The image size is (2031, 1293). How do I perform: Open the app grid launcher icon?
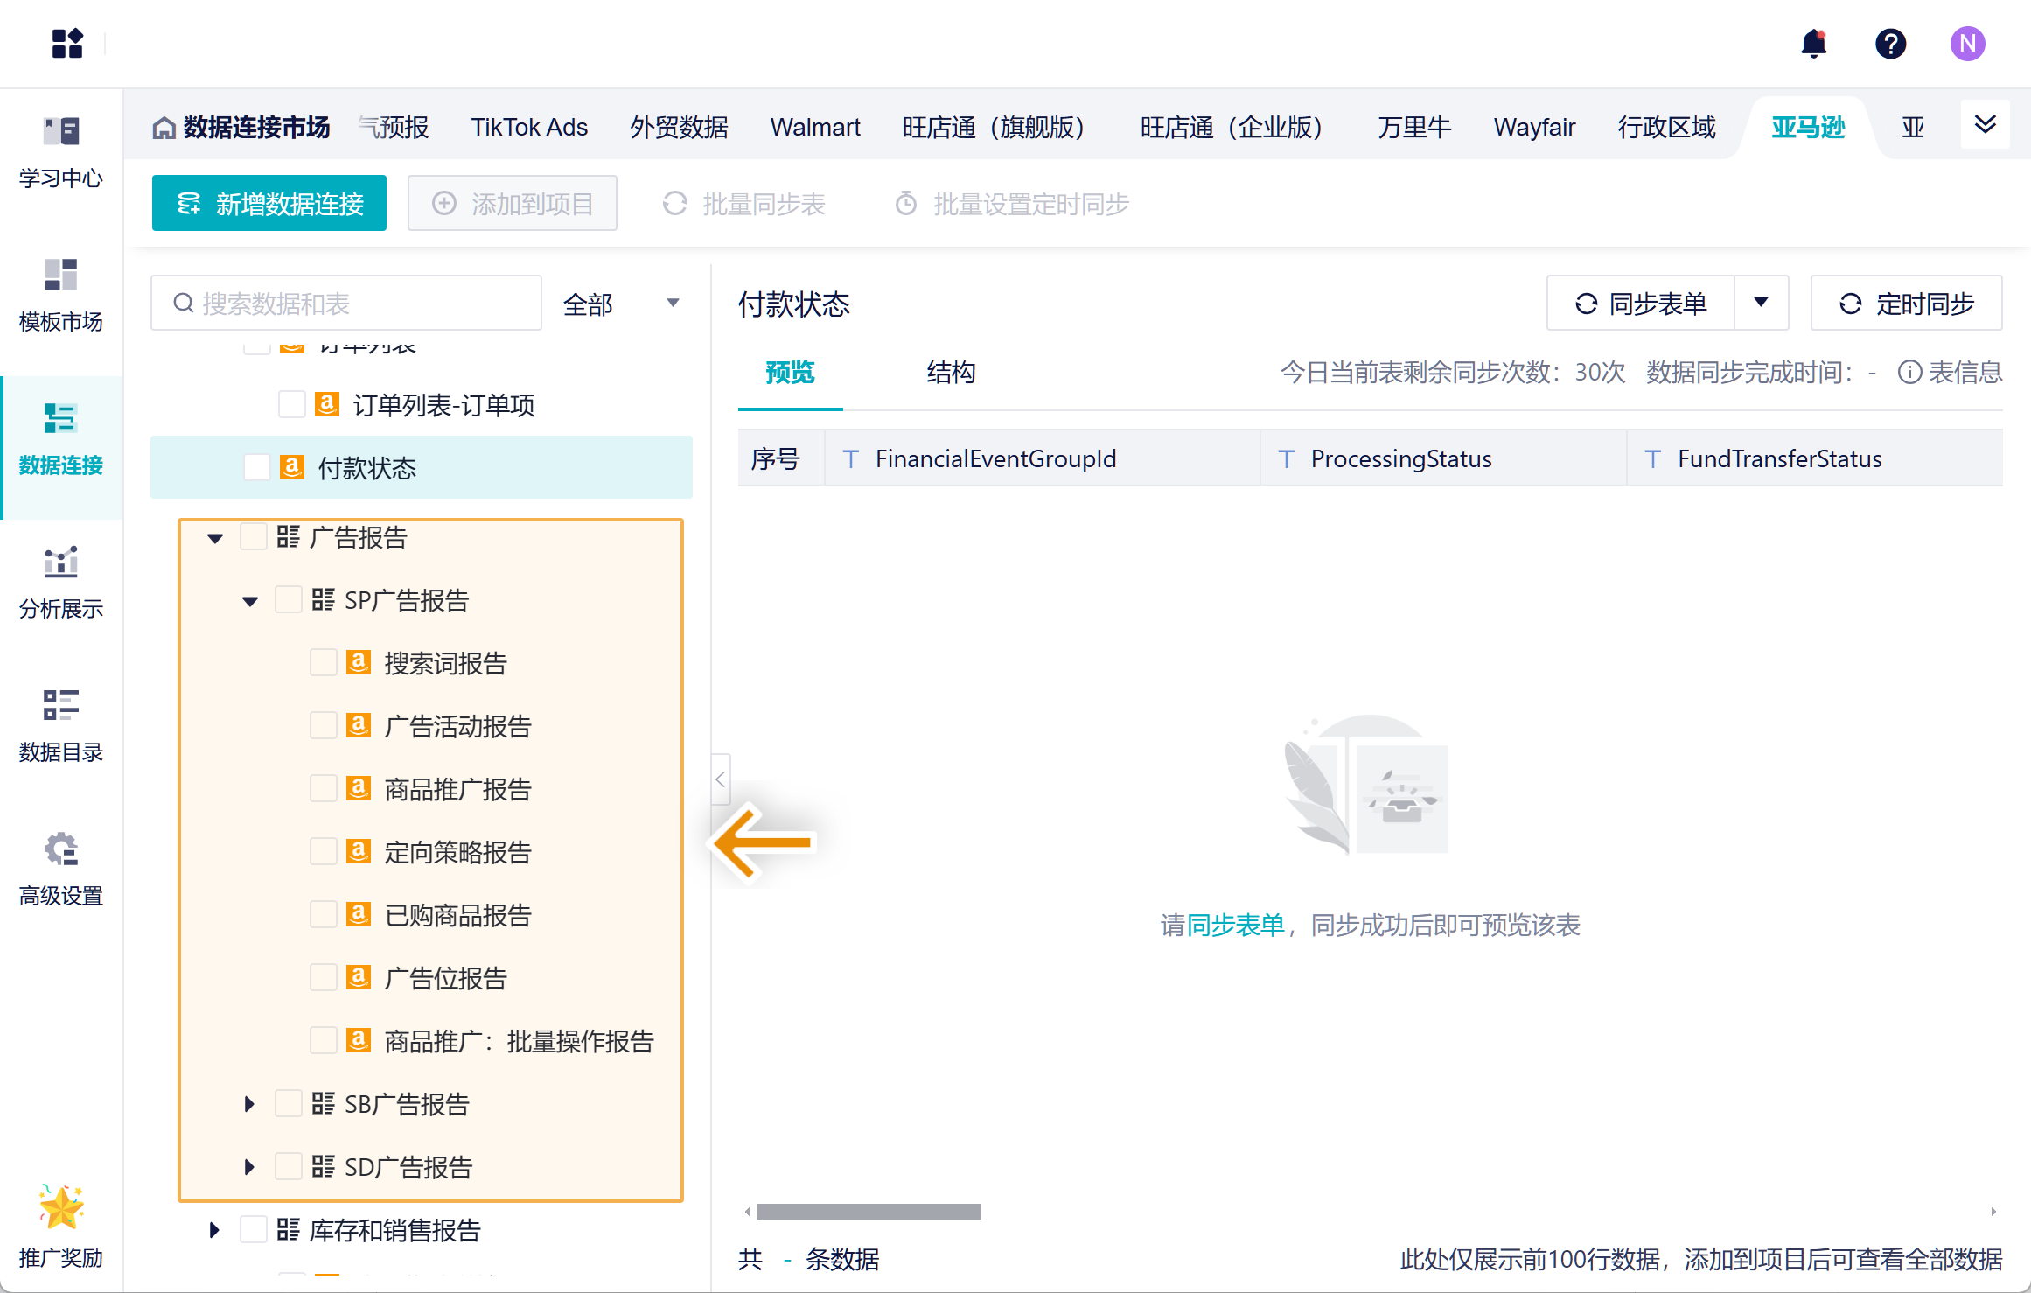(x=67, y=43)
